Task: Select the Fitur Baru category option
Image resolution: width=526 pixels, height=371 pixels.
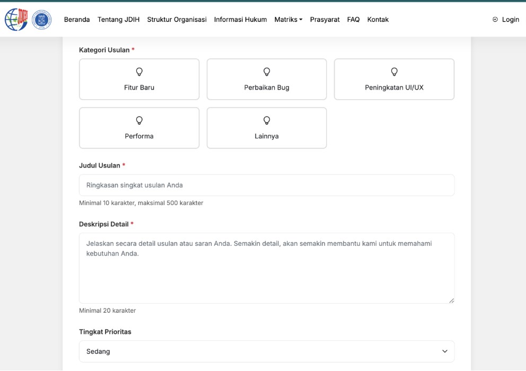Action: point(139,79)
